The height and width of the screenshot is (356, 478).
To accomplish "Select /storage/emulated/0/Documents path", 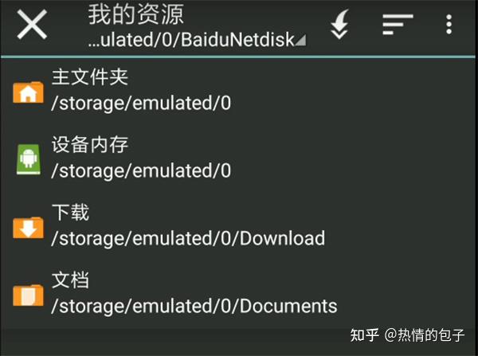I will [194, 307].
